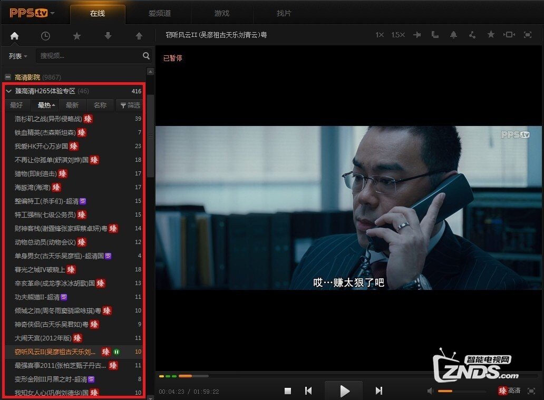Open the 列表 view dropdown
Screen dimensions: 544x400
click(18, 56)
